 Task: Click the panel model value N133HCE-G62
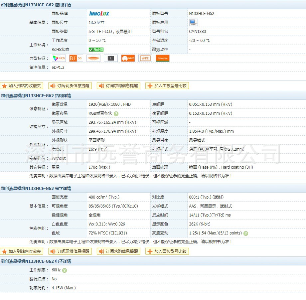202,13
